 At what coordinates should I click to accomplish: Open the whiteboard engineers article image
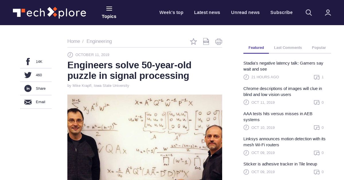coord(145,137)
